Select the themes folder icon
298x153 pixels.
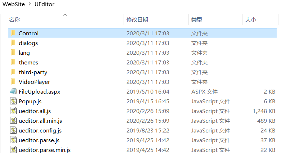pos(13,62)
